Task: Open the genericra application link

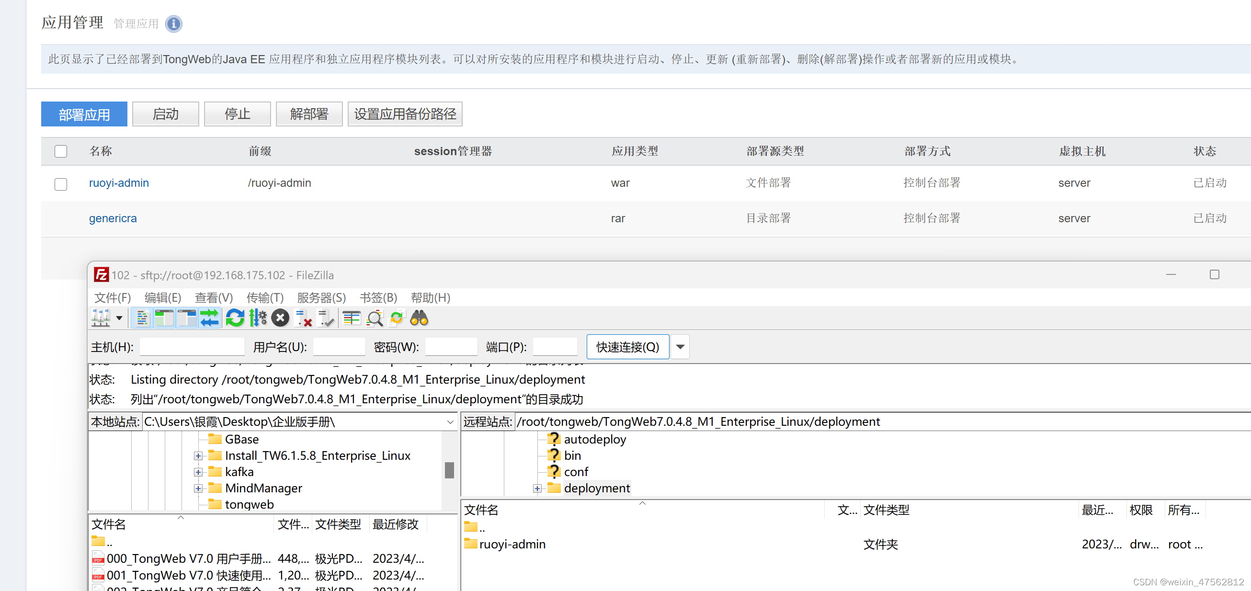Action: (113, 218)
